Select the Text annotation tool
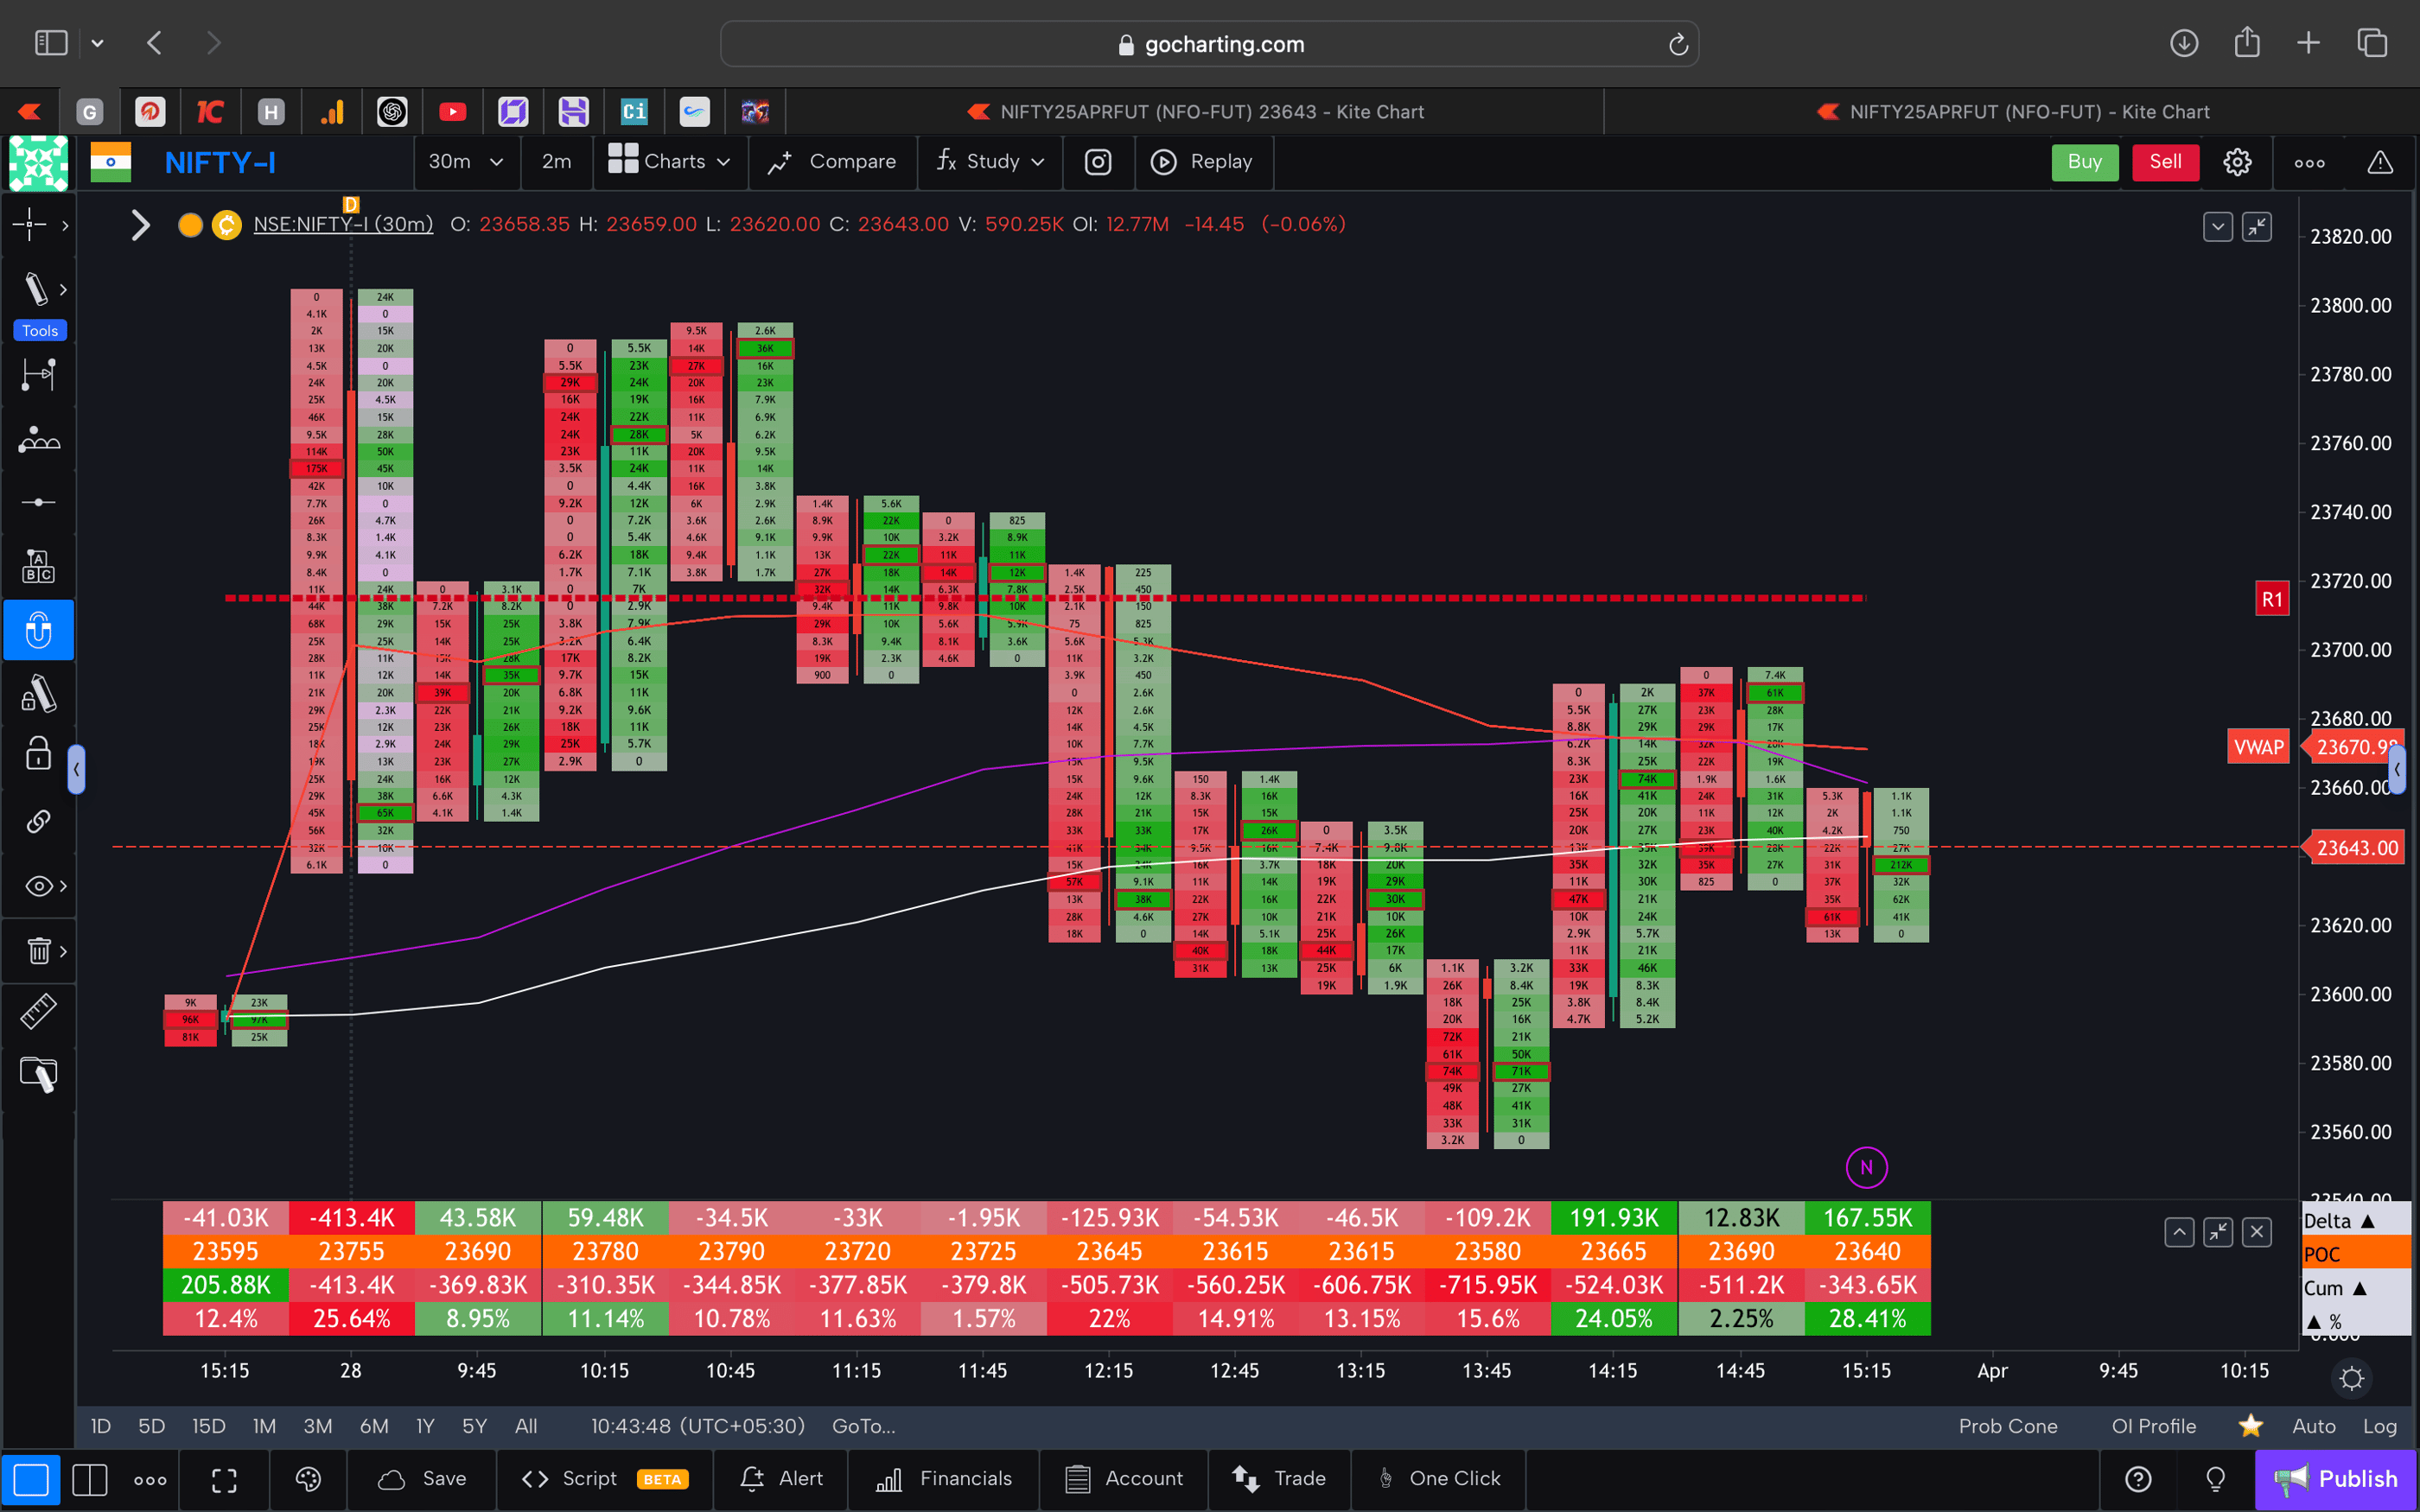This screenshot has width=2420, height=1512. tap(38, 565)
